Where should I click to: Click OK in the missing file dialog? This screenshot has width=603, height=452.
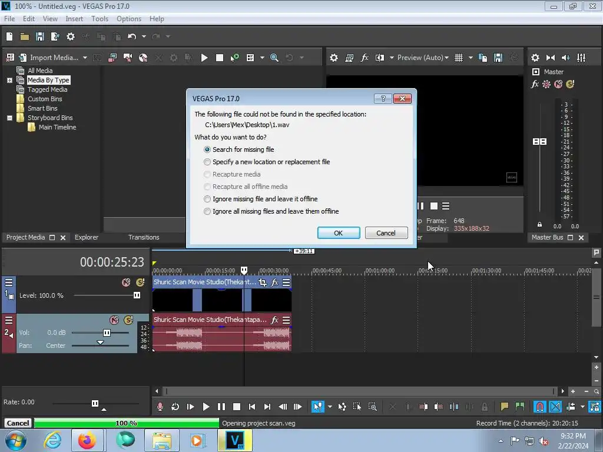[x=339, y=233]
